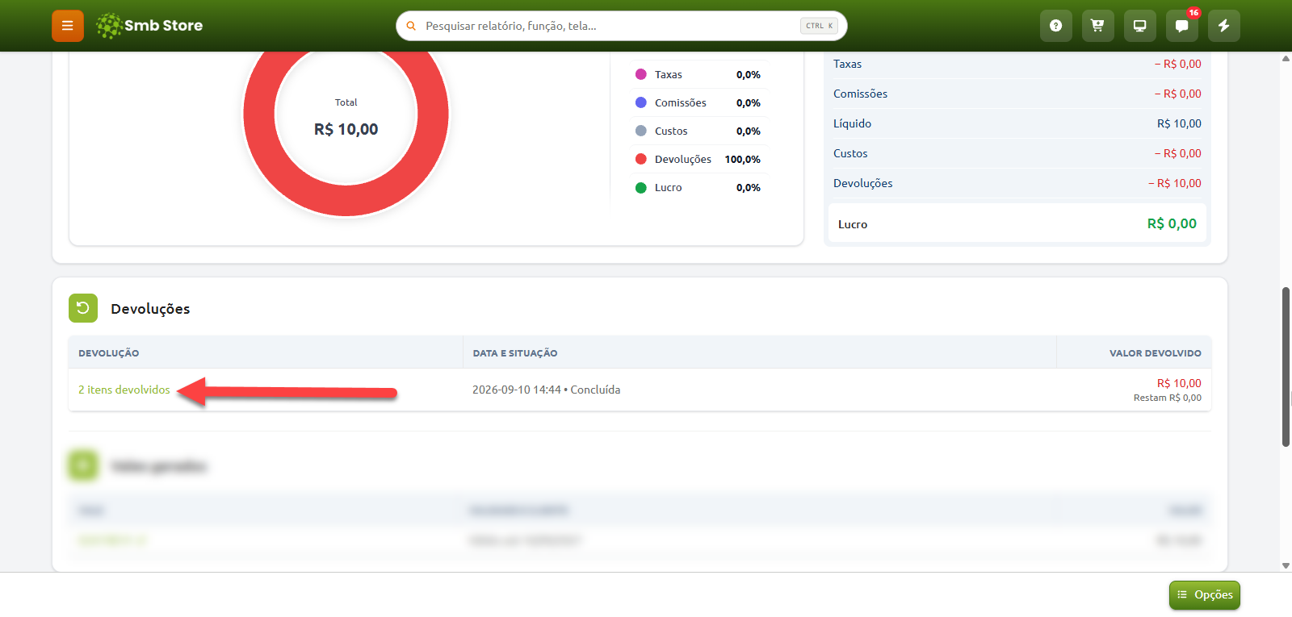Click the Devoluções section heading
This screenshot has width=1292, height=617.
coord(150,309)
